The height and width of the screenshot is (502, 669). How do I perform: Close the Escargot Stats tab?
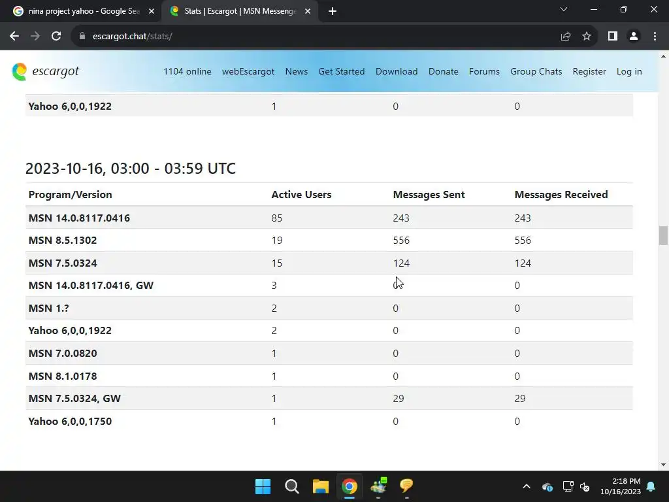[x=308, y=11]
